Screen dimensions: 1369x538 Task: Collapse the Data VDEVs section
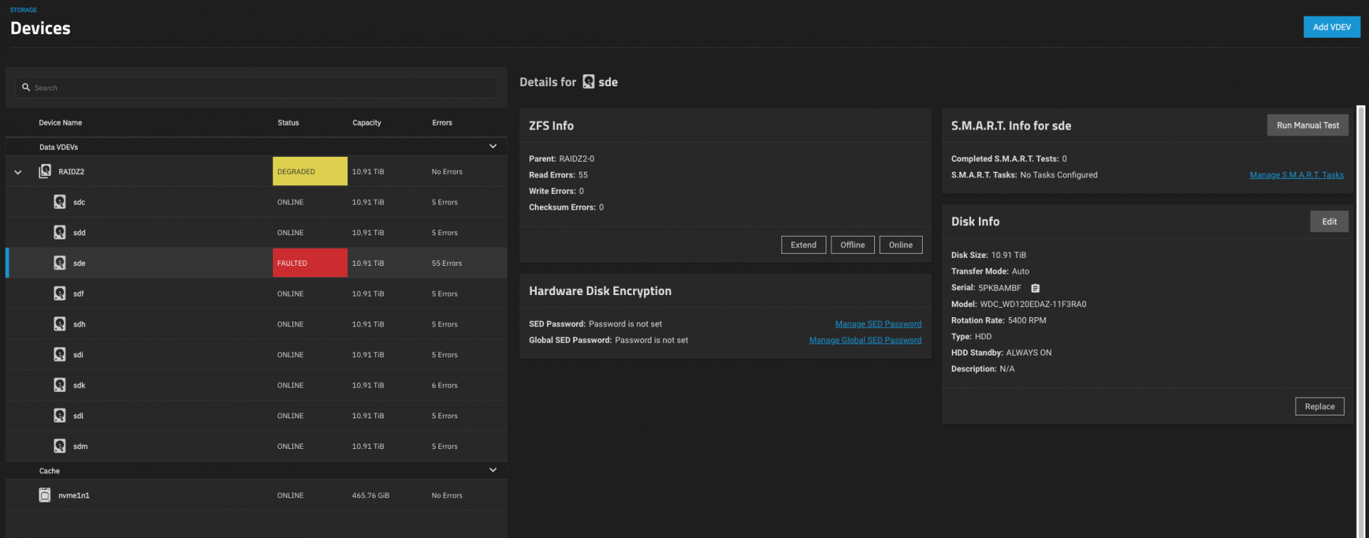pyautogui.click(x=493, y=147)
